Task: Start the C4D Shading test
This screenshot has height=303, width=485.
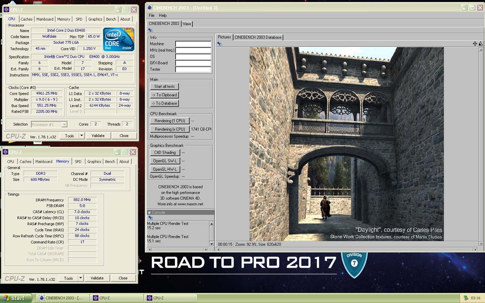Action: point(165,152)
